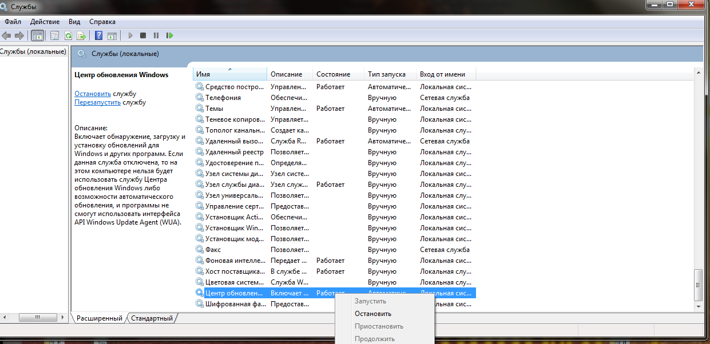710x344 pixels.
Task: Click the gear icon of Установщик Acti... service
Action: tap(200, 217)
